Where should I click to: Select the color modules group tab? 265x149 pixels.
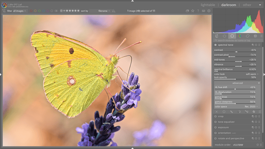240,36
